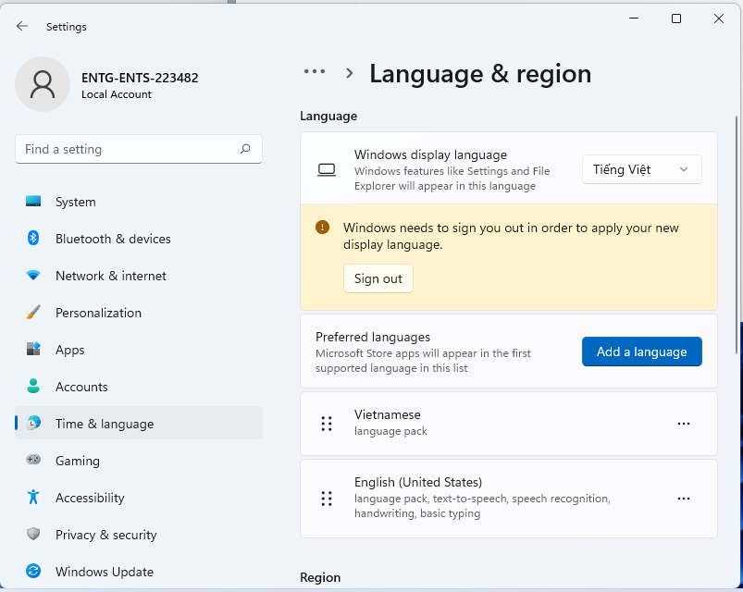Click the Gaming controller icon
Image resolution: width=743 pixels, height=592 pixels.
[x=33, y=460]
